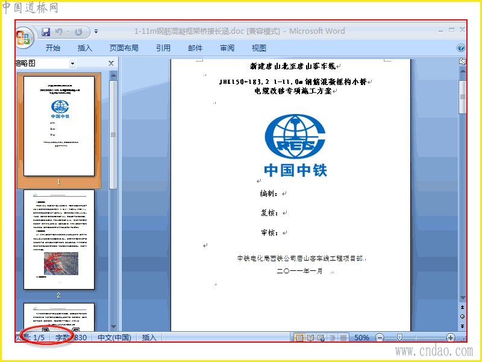
Task: Click the 中铁电化局西铁公司 project department line
Action: pos(300,258)
